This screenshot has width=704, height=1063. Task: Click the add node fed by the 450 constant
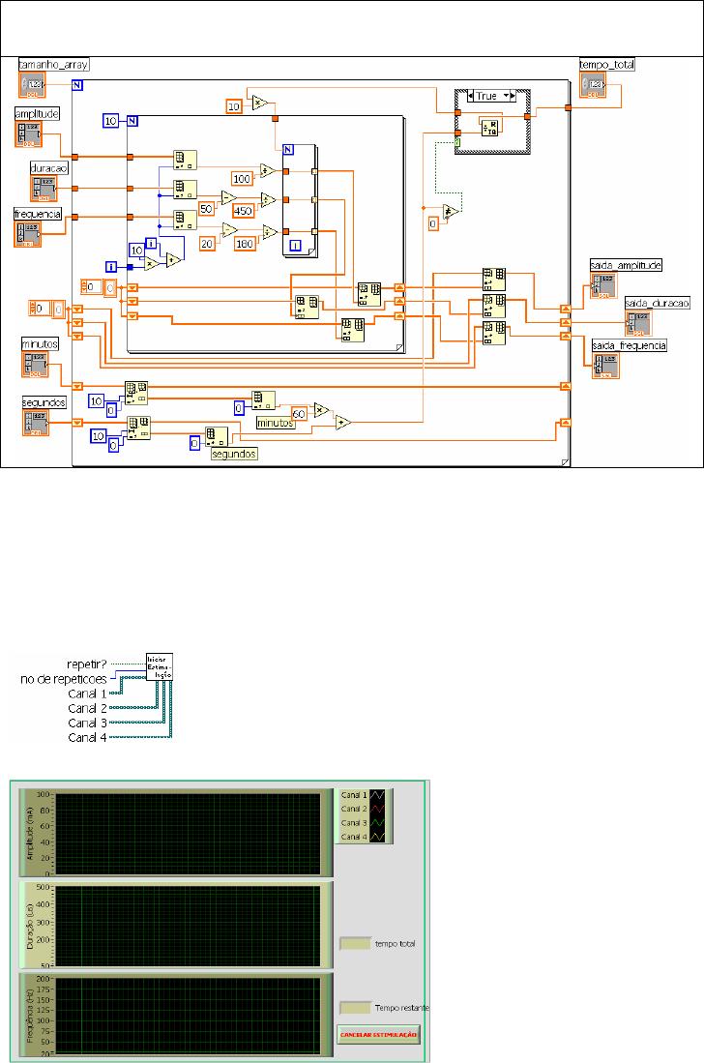click(x=268, y=200)
